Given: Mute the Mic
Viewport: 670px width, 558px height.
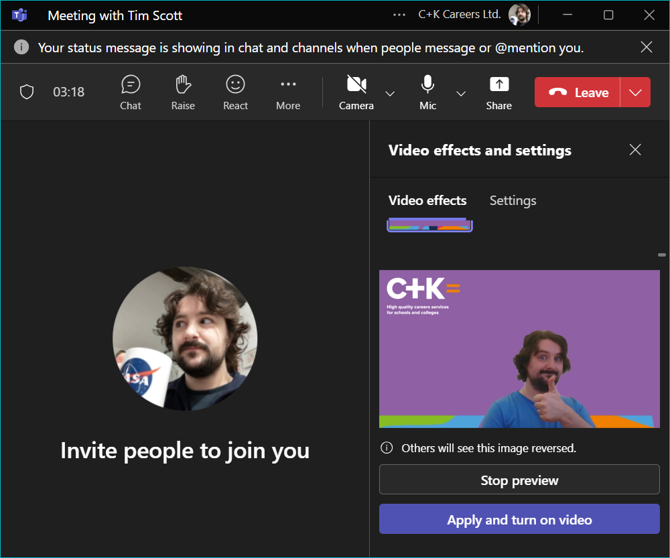Looking at the screenshot, I should tap(427, 92).
